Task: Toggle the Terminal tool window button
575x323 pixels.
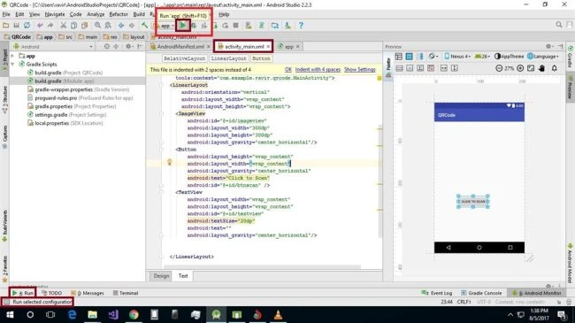Action: coord(126,293)
